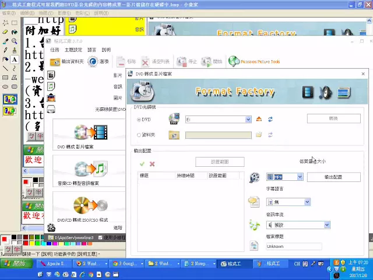Click the green checkmark select-all icon
The width and height of the screenshot is (373, 280).
point(142,164)
